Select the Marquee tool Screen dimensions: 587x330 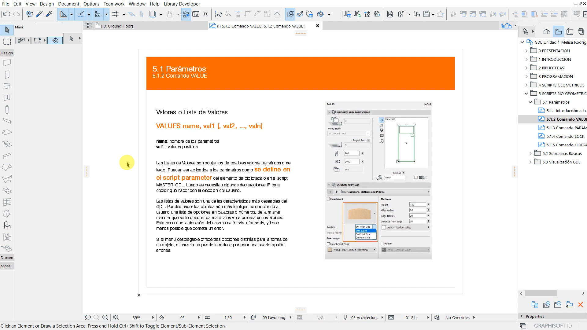7,42
